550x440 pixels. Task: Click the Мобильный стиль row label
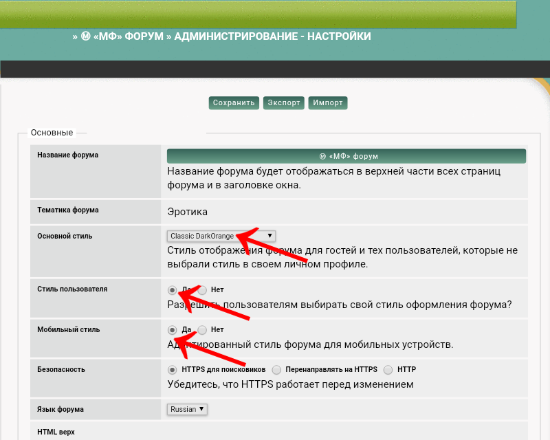(x=68, y=329)
